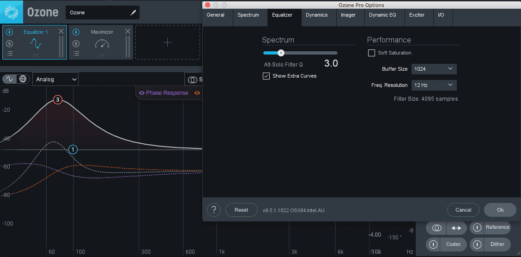
Task: Select EQ band node 1
Action: pyautogui.click(x=73, y=150)
